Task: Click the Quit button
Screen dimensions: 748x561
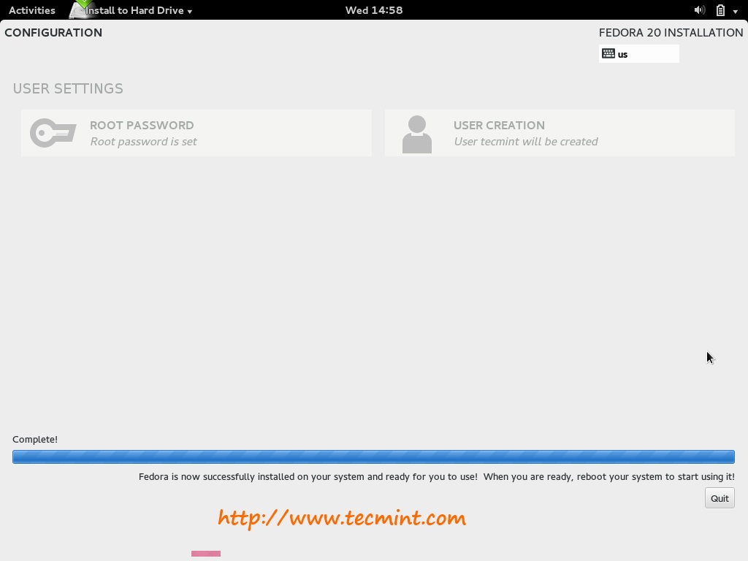Action: (720, 498)
